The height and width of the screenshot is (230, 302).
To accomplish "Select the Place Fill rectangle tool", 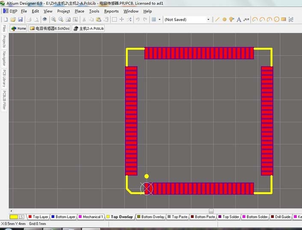I will point(284,19).
